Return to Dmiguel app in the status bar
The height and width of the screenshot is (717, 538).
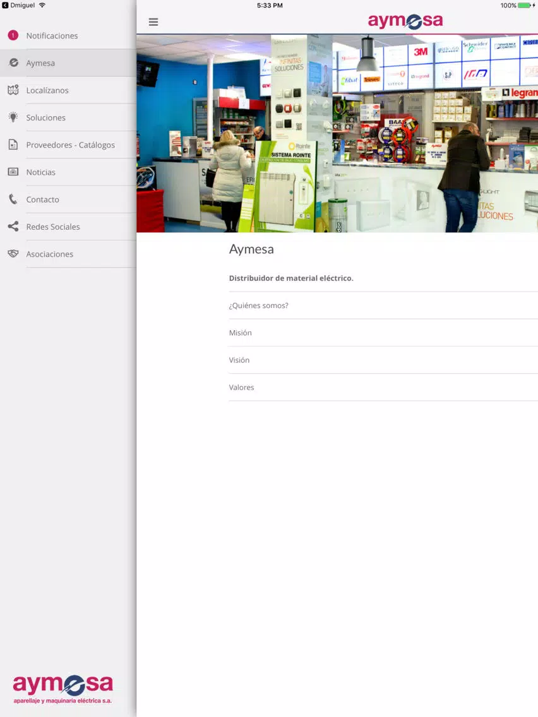pyautogui.click(x=19, y=6)
